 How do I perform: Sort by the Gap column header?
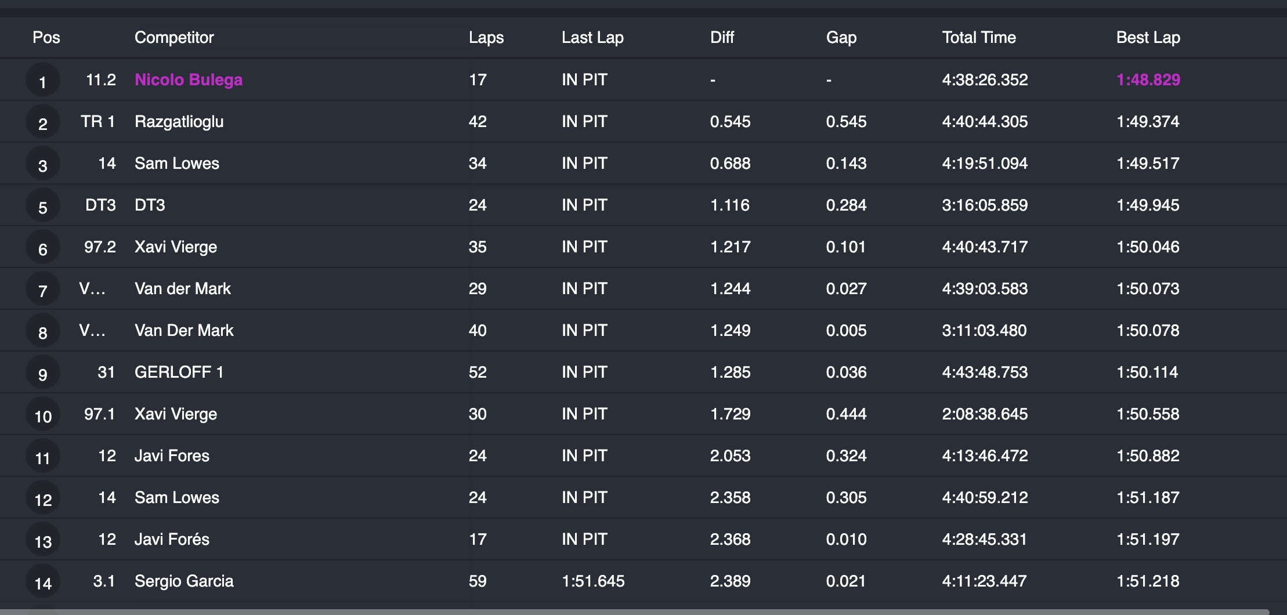[x=841, y=38]
